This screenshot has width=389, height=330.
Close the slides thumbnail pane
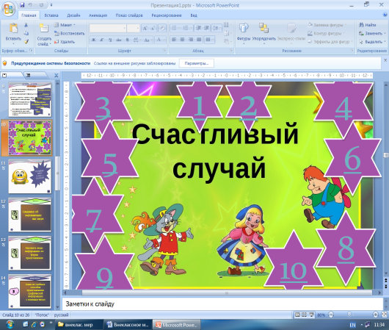pyautogui.click(x=57, y=75)
